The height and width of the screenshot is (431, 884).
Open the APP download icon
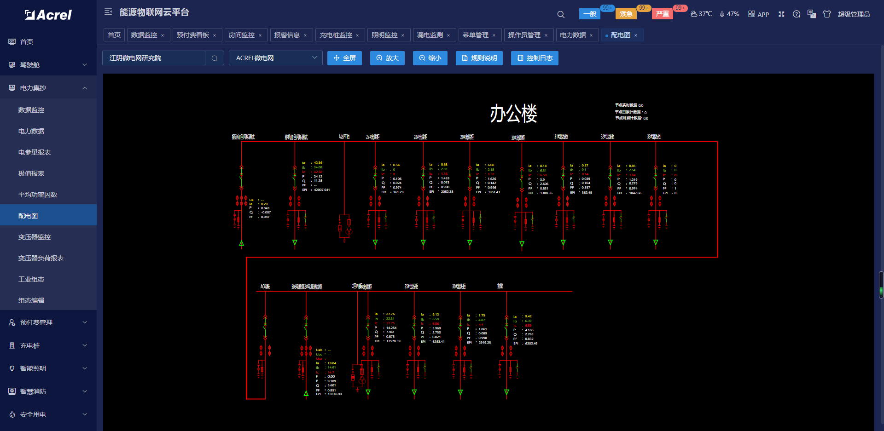click(x=758, y=14)
